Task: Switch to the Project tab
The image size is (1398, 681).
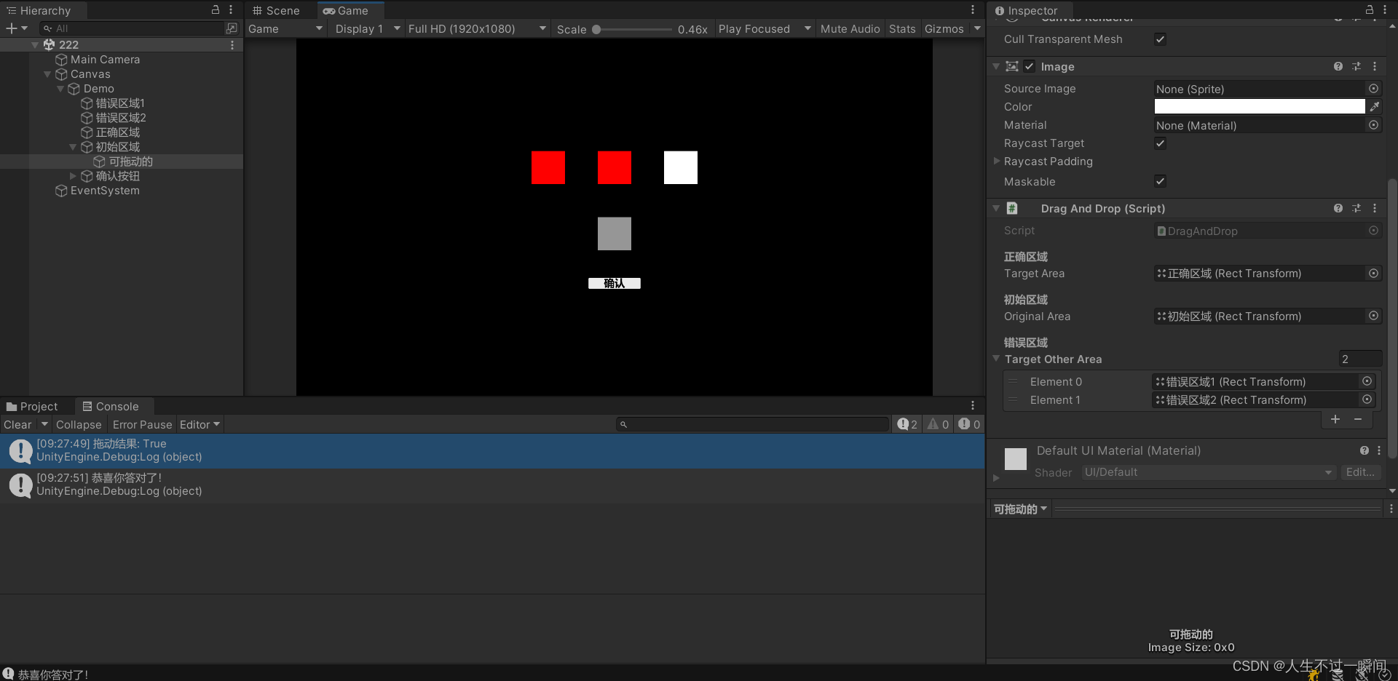Action: pos(32,406)
